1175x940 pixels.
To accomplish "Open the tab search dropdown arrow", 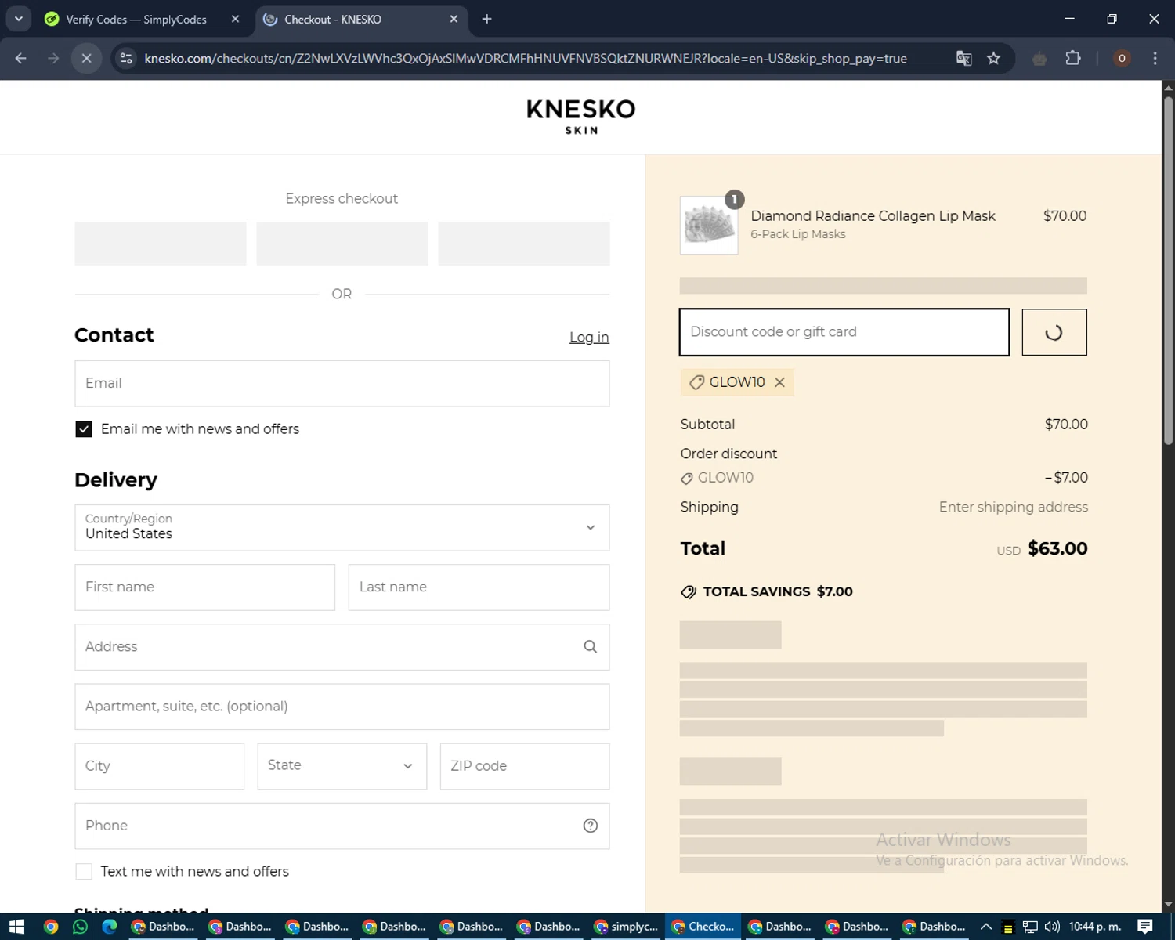I will tap(19, 19).
